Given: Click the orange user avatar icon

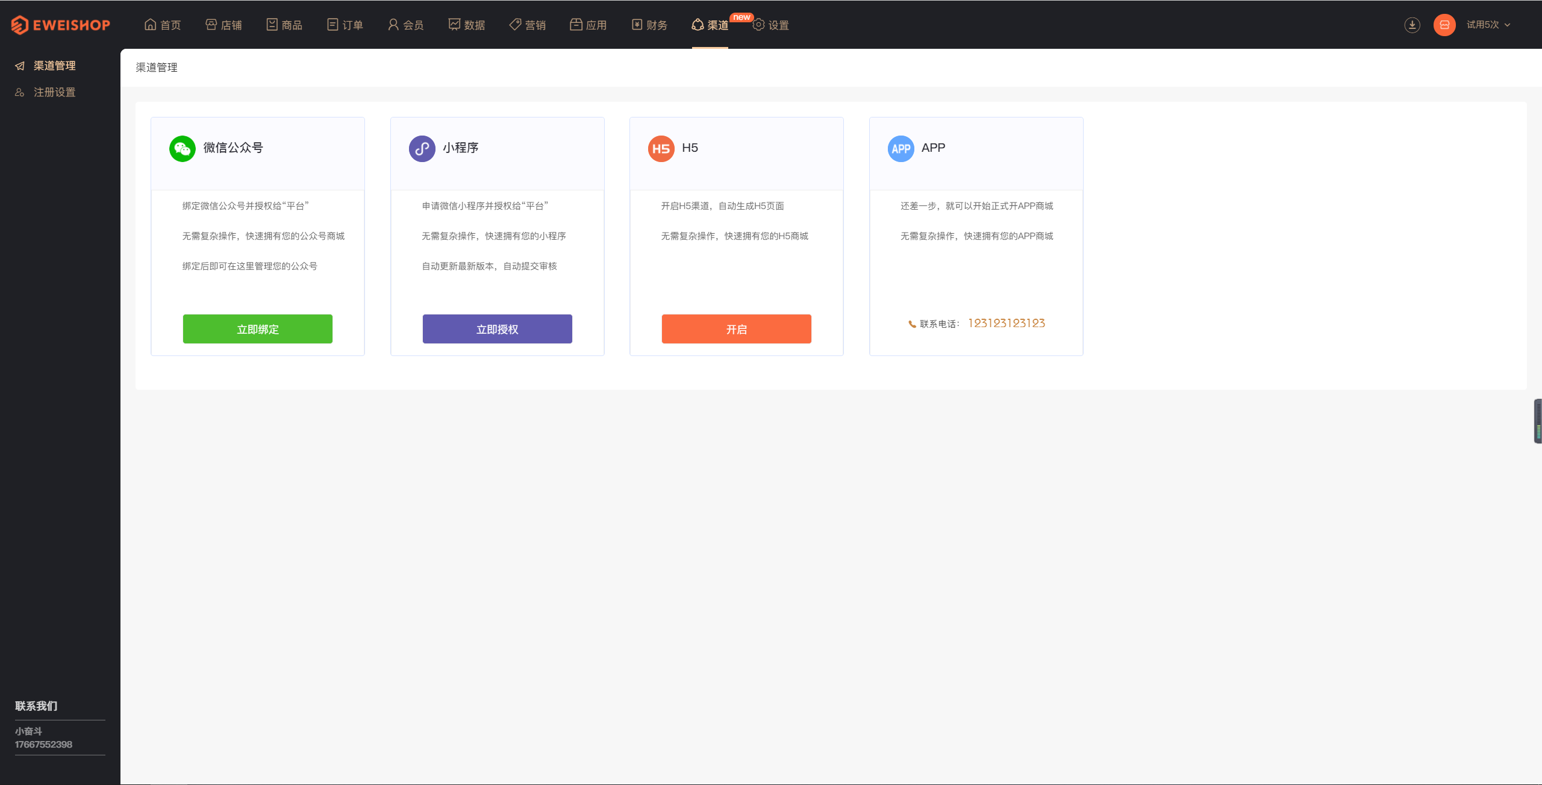Looking at the screenshot, I should pos(1444,25).
